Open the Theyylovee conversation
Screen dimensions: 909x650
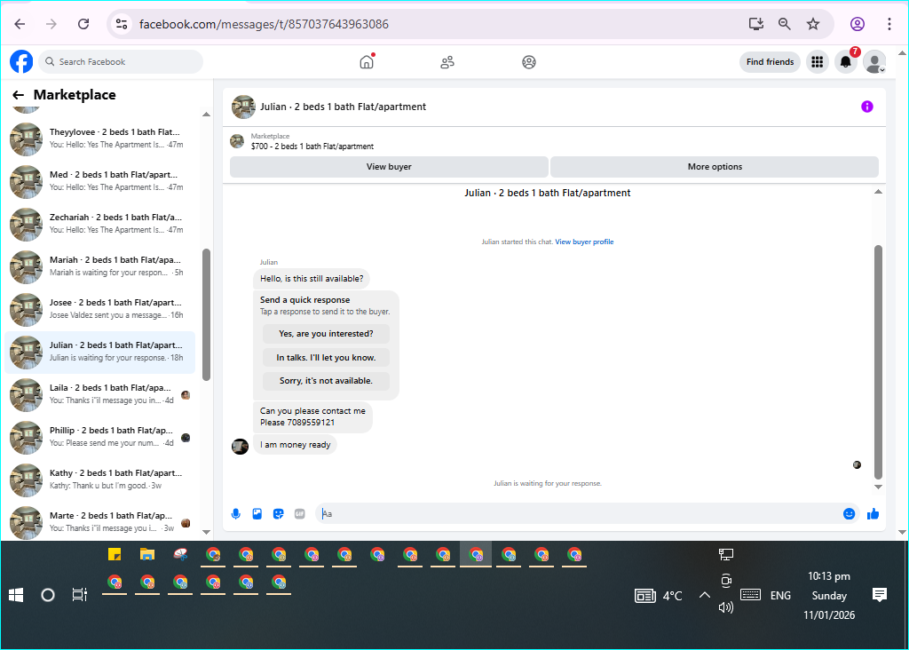99,139
